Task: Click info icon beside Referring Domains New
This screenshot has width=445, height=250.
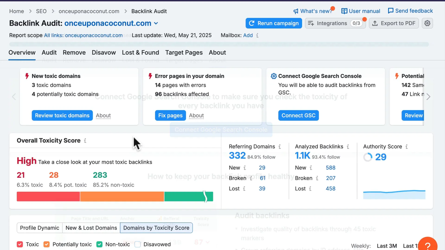Action: (245, 168)
